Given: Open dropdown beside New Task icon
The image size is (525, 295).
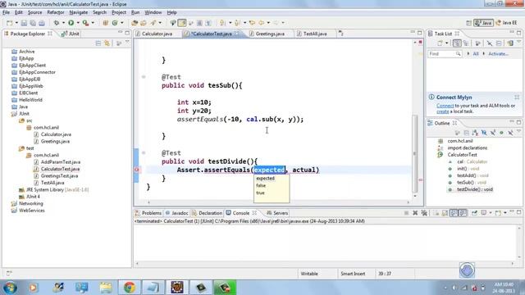Looking at the screenshot, I should click(446, 43).
